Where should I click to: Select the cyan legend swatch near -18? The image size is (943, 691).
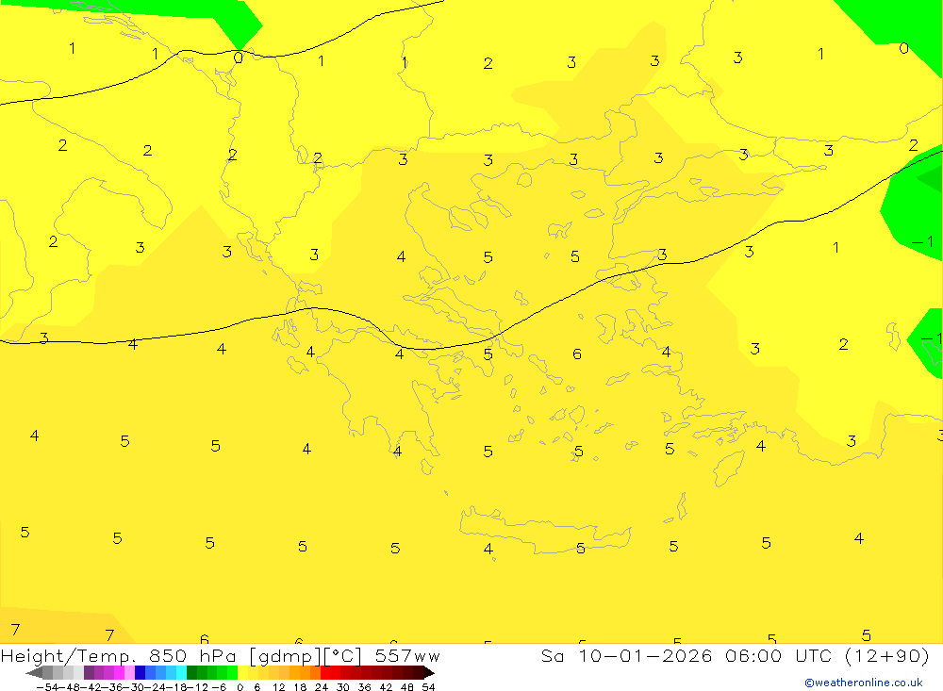(181, 673)
